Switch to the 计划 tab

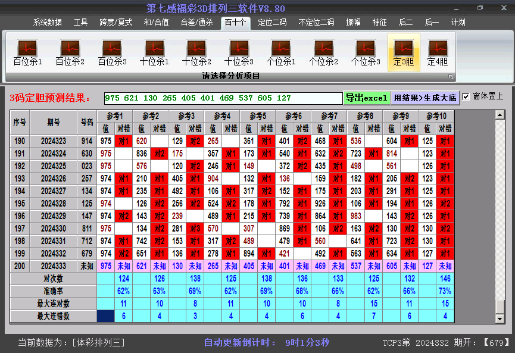coord(458,23)
